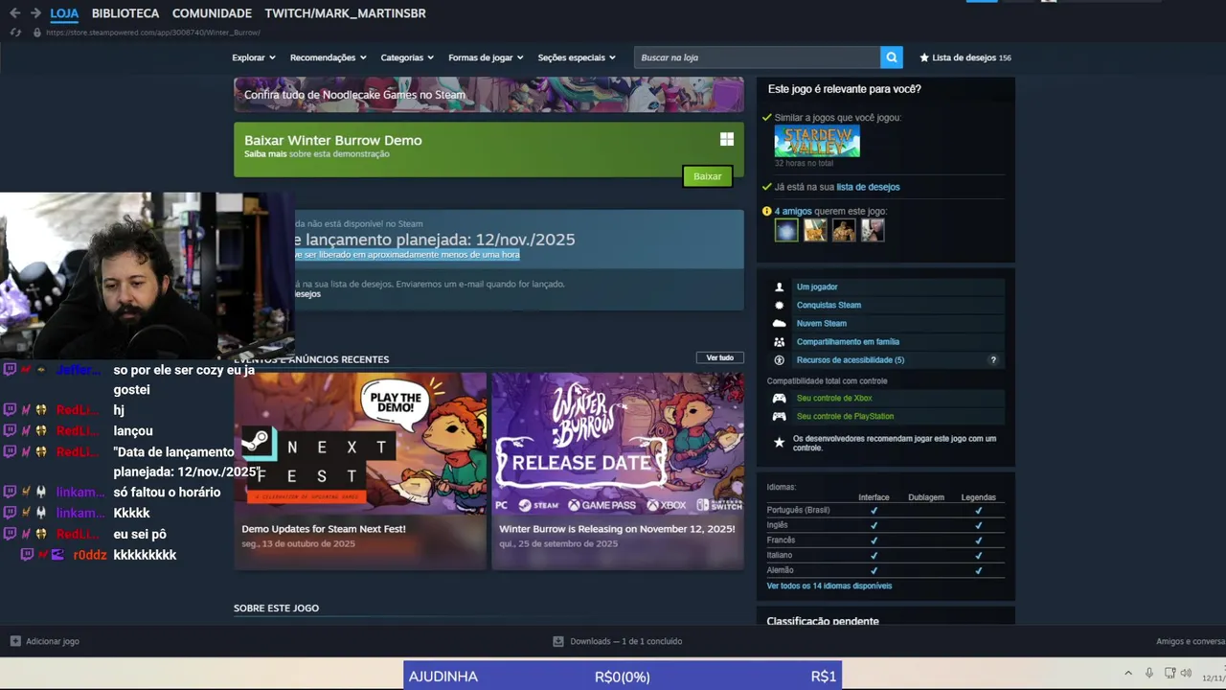This screenshot has height=690, width=1226.
Task: Open Downloads — 1 de 1 concluído
Action: pyautogui.click(x=625, y=641)
